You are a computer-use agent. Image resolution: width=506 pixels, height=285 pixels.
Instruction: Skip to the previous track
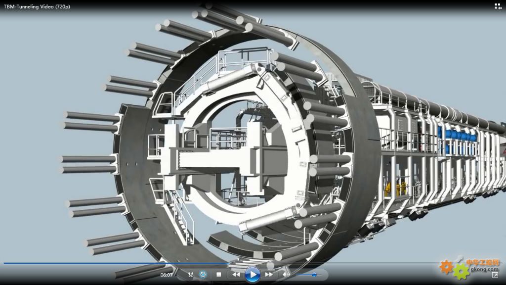click(x=236, y=274)
